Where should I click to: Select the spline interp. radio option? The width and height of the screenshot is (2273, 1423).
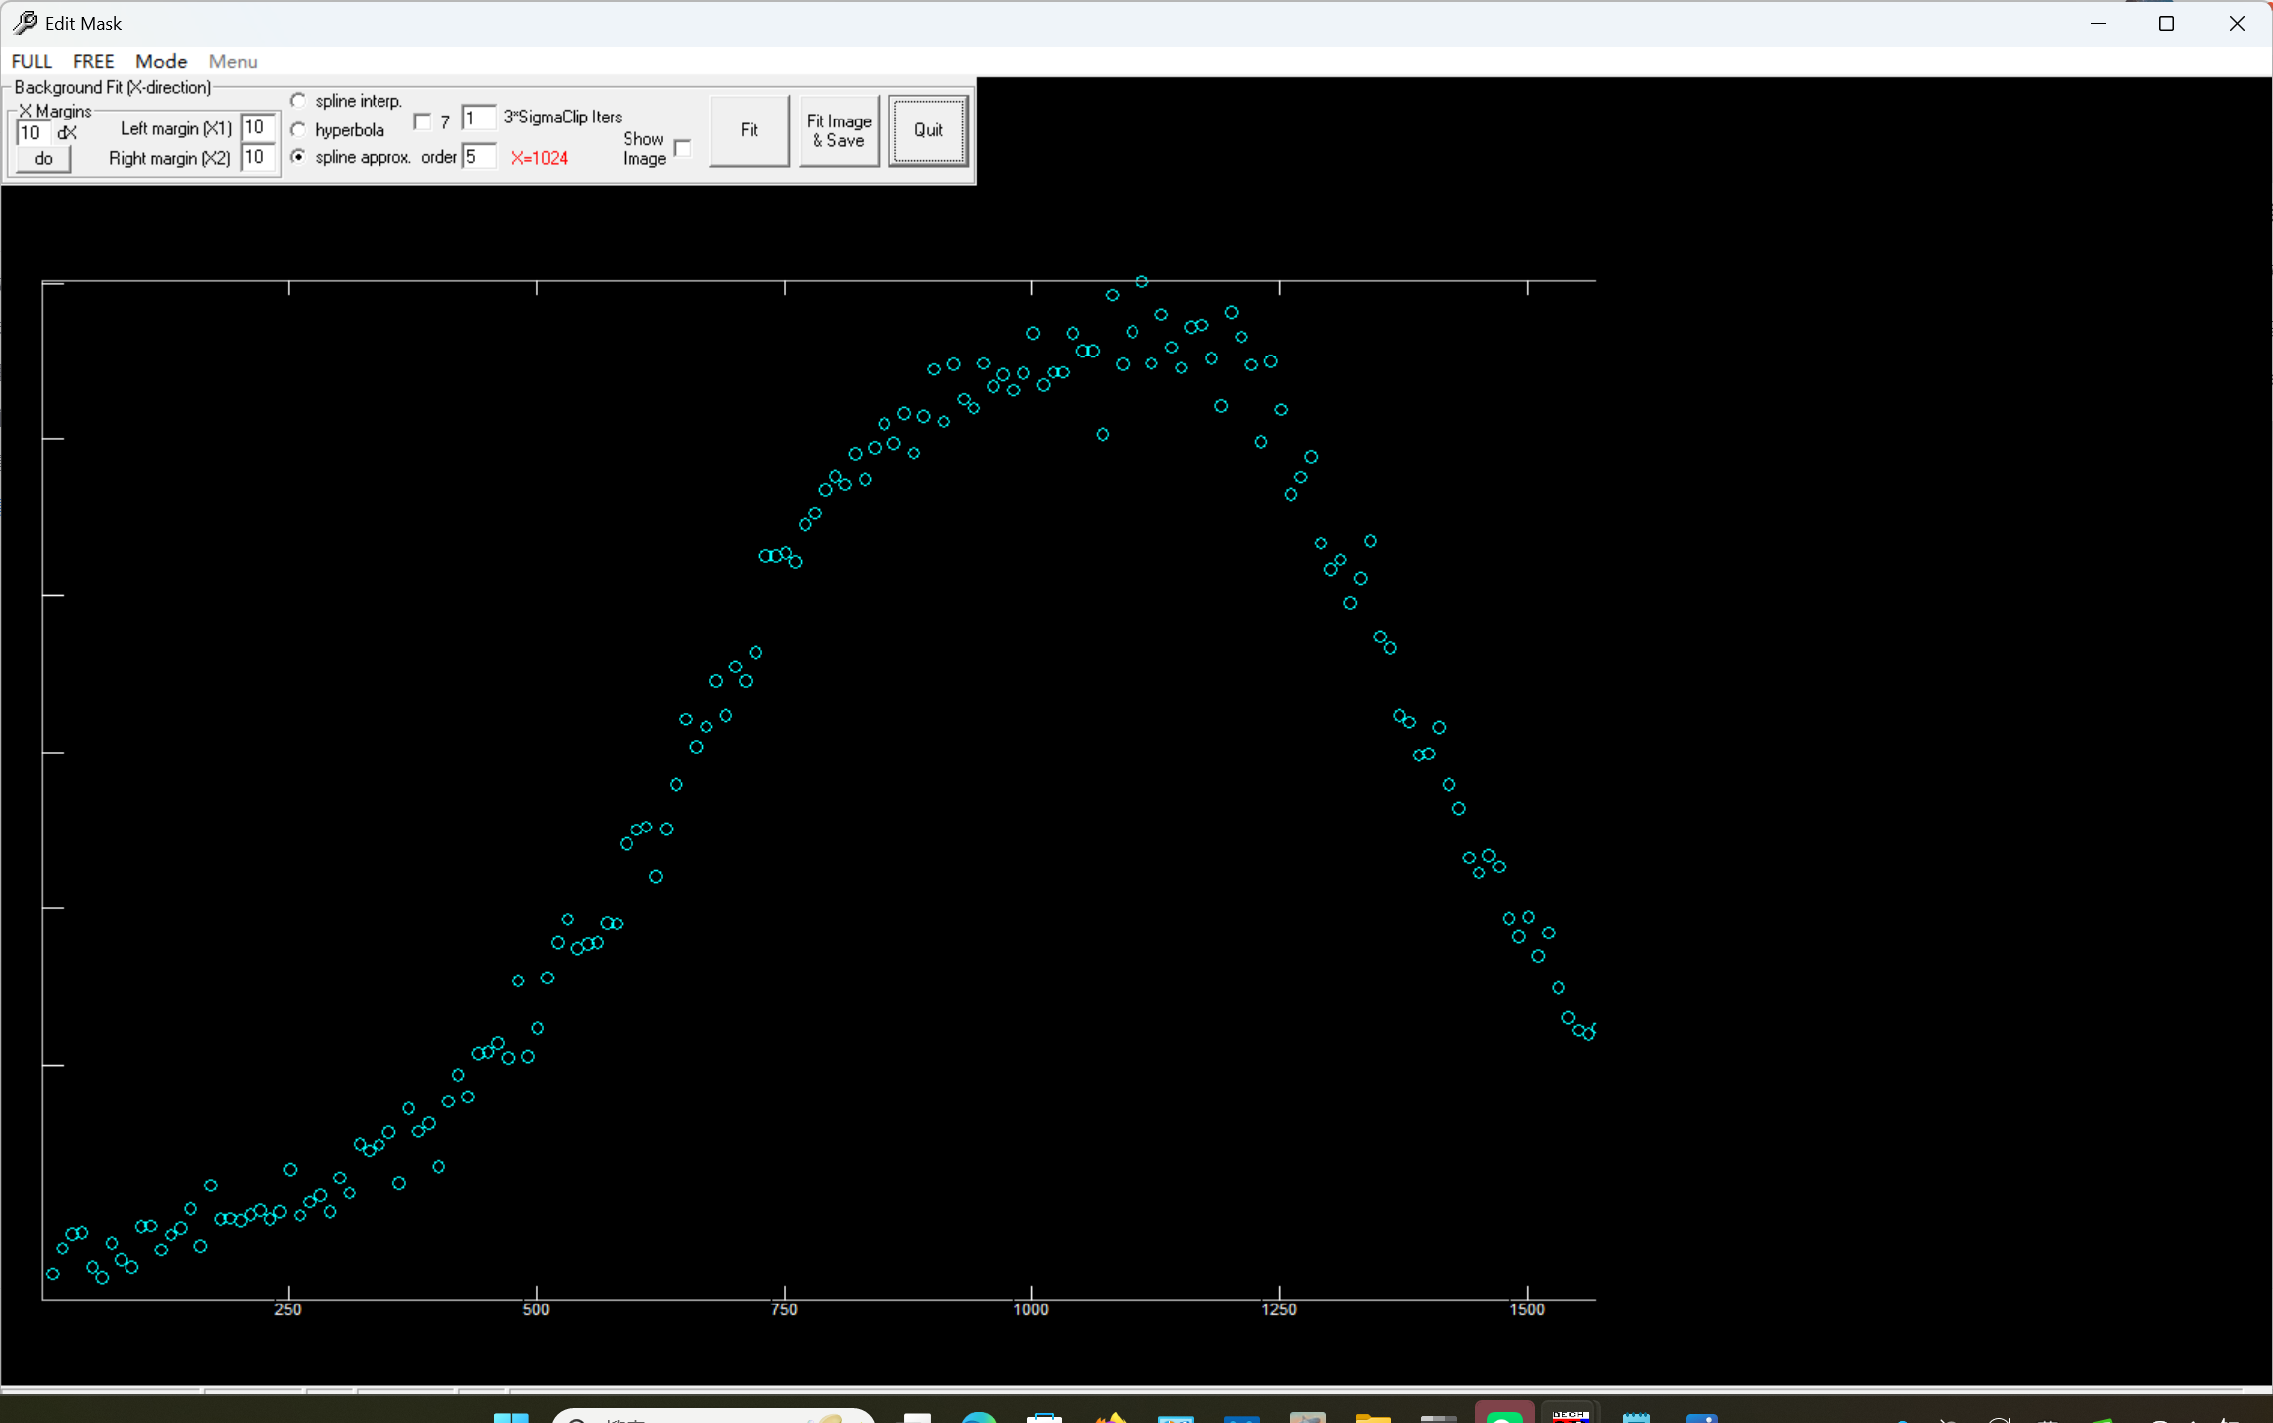click(x=298, y=101)
